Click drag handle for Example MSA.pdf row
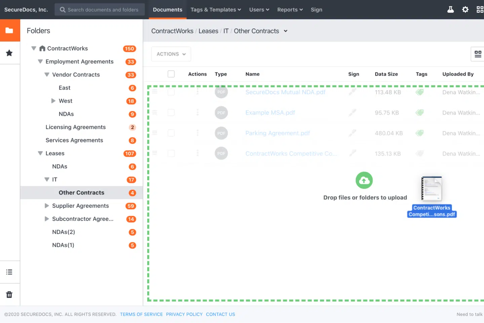 point(155,112)
